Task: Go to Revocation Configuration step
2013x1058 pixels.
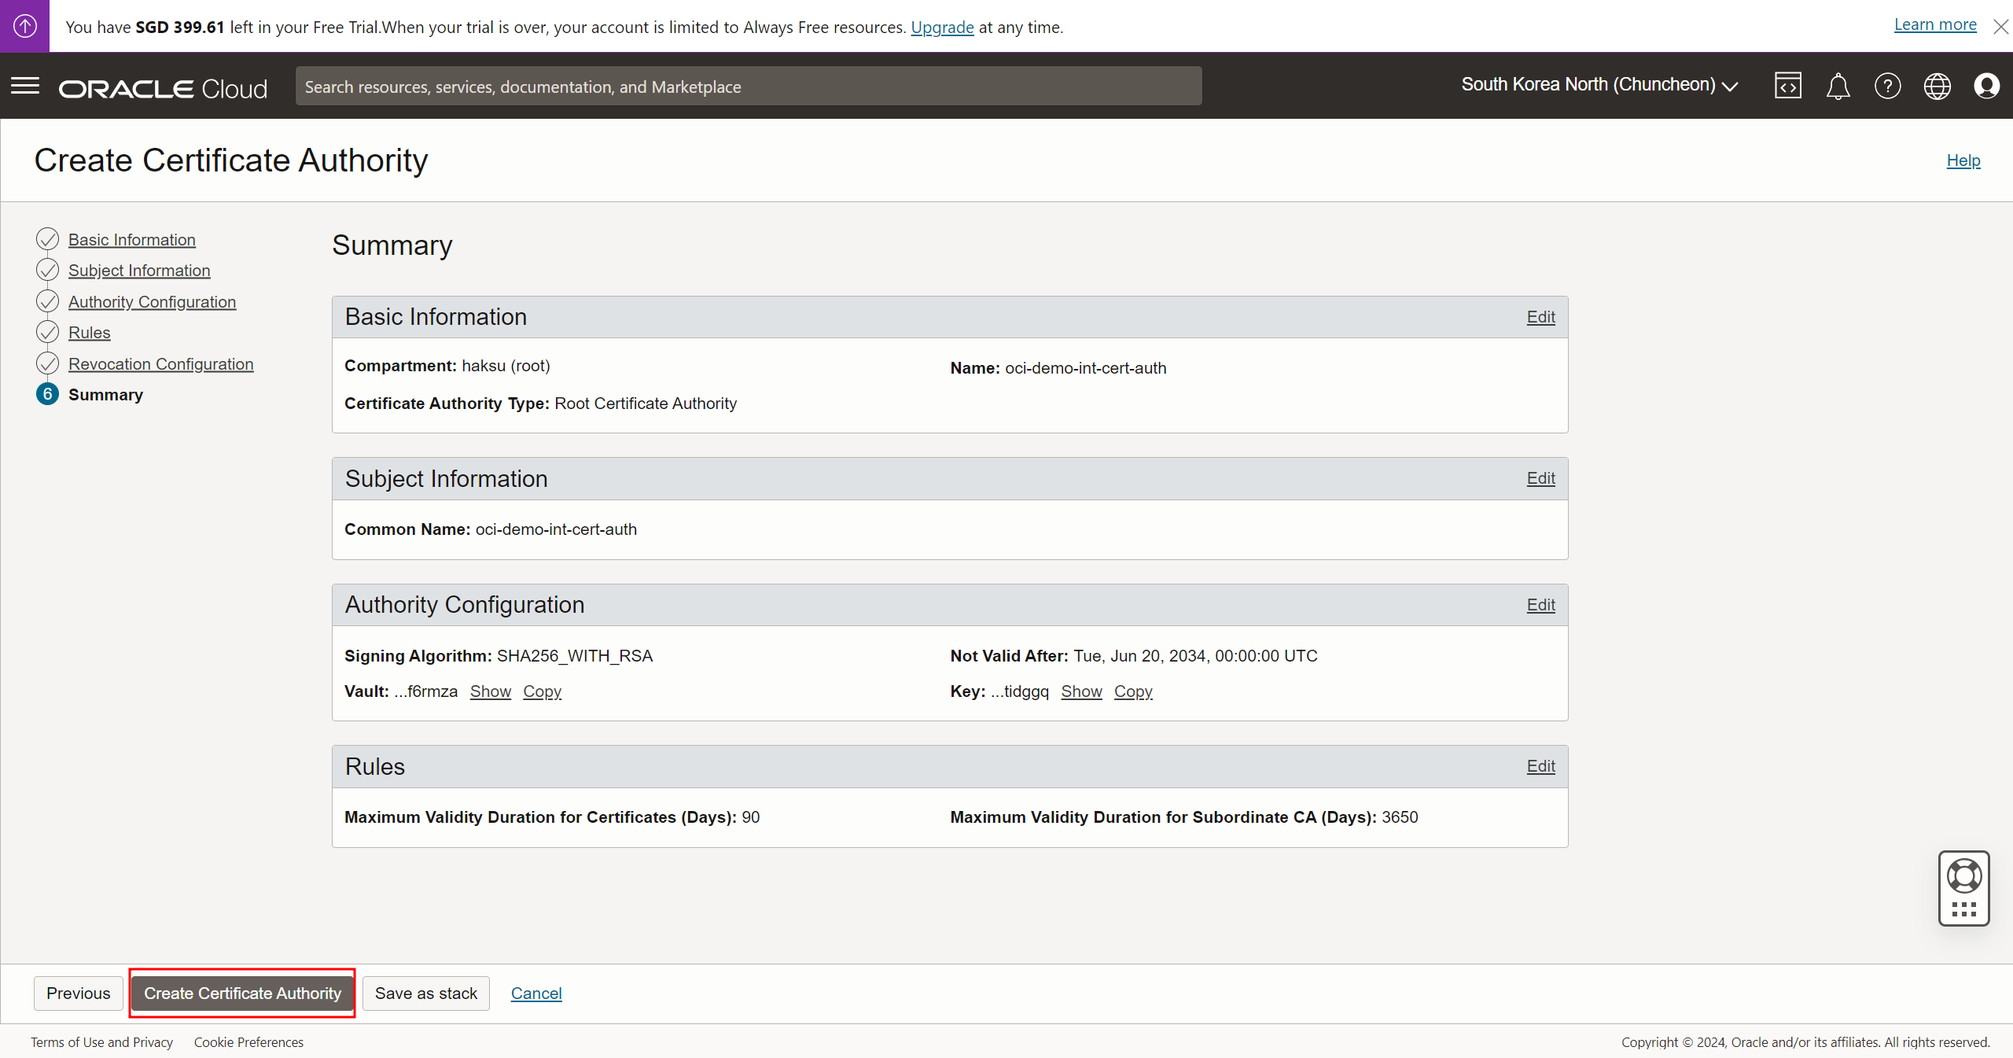Action: pos(160,364)
